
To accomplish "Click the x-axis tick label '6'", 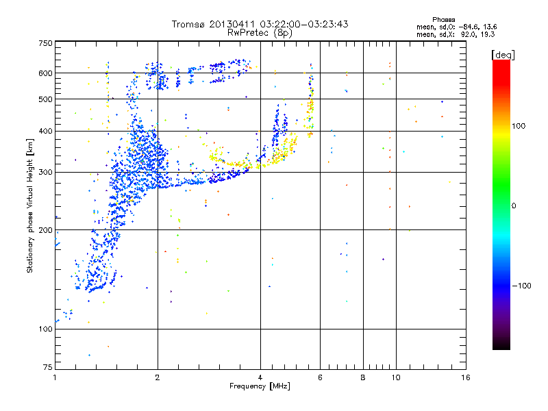I will pos(320,377).
